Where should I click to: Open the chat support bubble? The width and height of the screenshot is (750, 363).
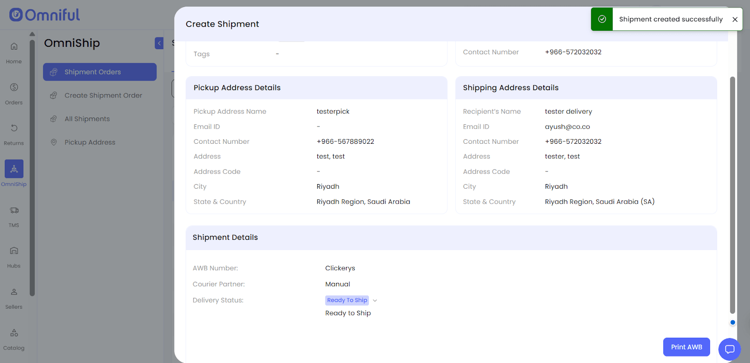point(729,349)
